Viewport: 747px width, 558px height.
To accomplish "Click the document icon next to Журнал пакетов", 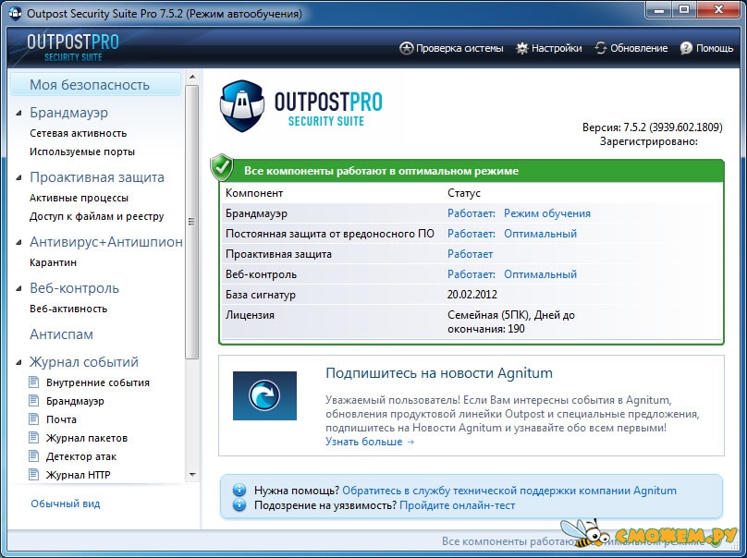I will coord(34,438).
